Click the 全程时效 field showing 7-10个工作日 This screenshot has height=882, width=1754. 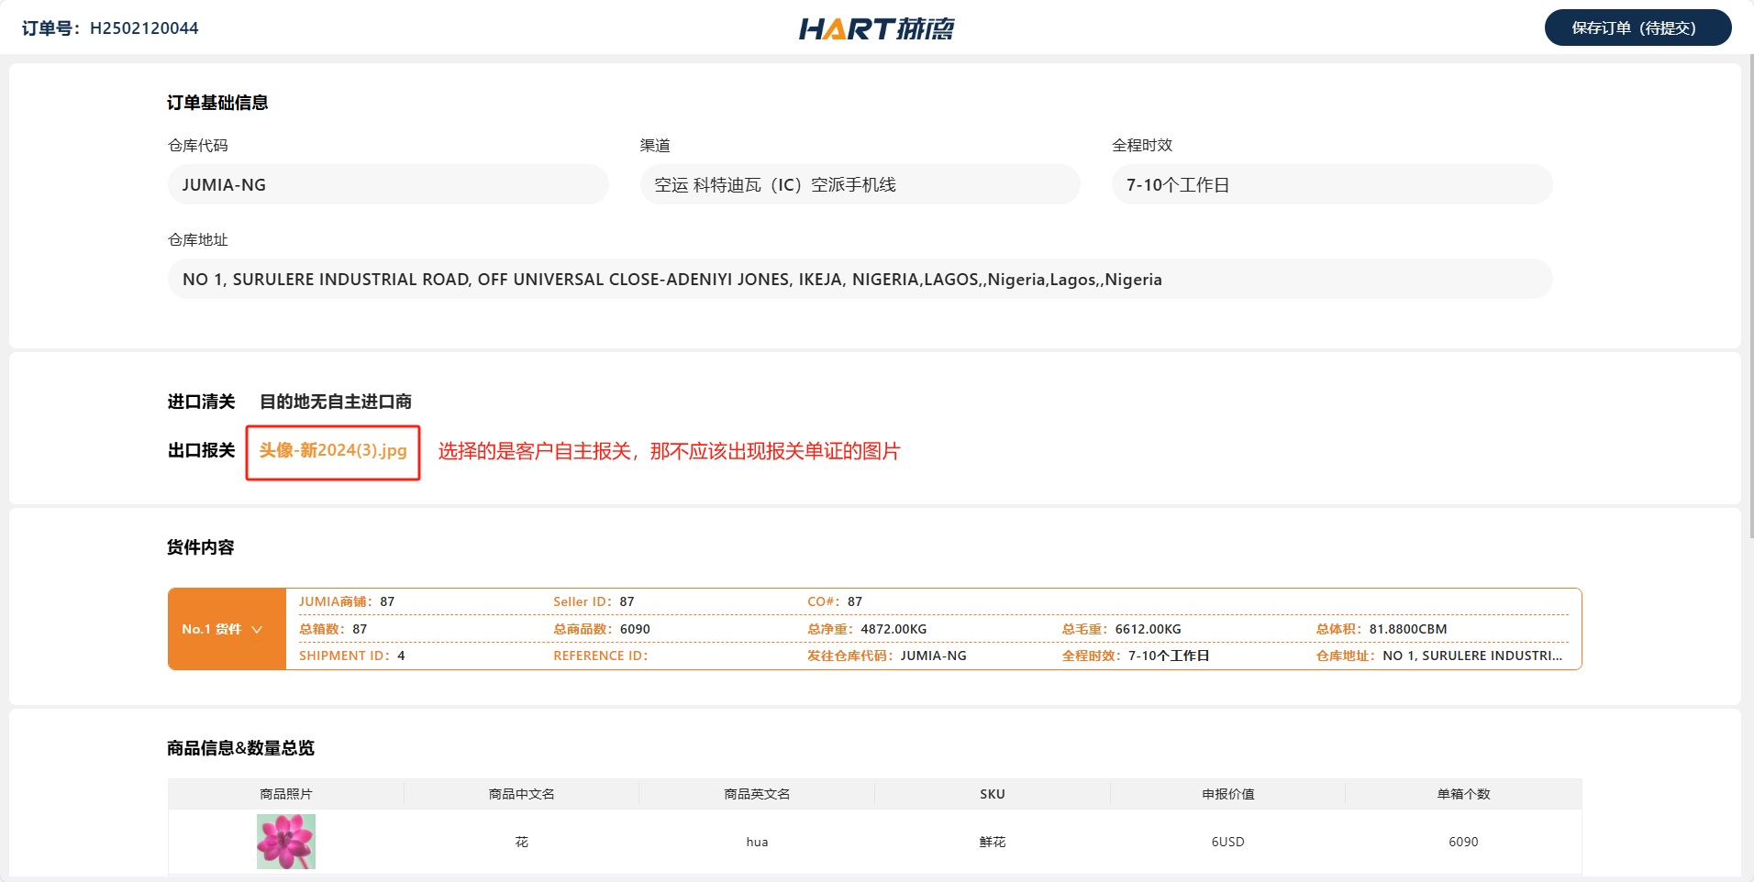coord(1331,184)
